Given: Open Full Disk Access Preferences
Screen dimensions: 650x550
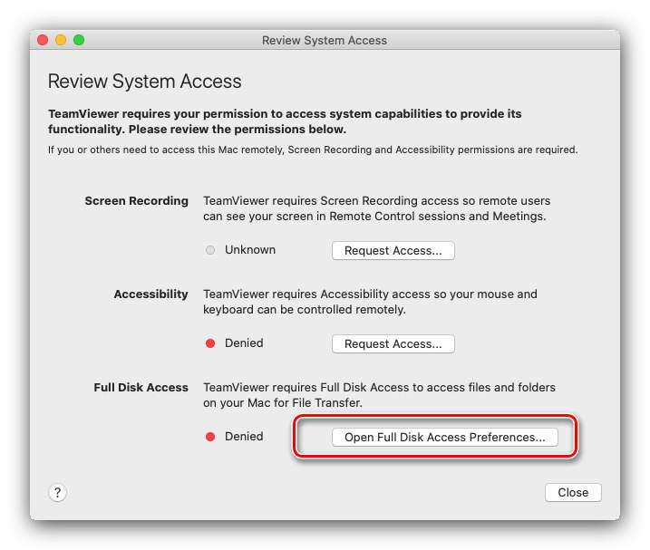Looking at the screenshot, I should 444,438.
